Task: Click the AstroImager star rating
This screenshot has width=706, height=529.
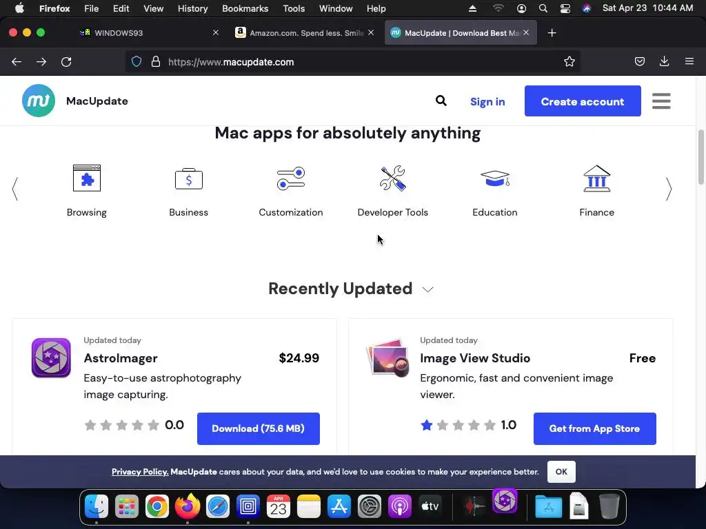Action: (x=121, y=425)
